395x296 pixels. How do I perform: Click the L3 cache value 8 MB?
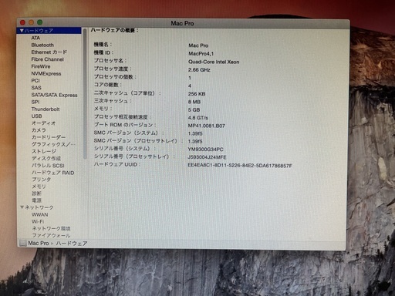point(194,102)
